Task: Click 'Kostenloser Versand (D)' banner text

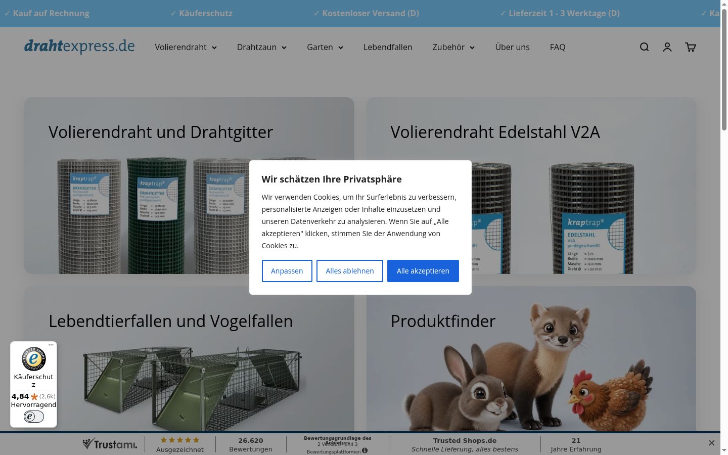Action: tap(371, 13)
